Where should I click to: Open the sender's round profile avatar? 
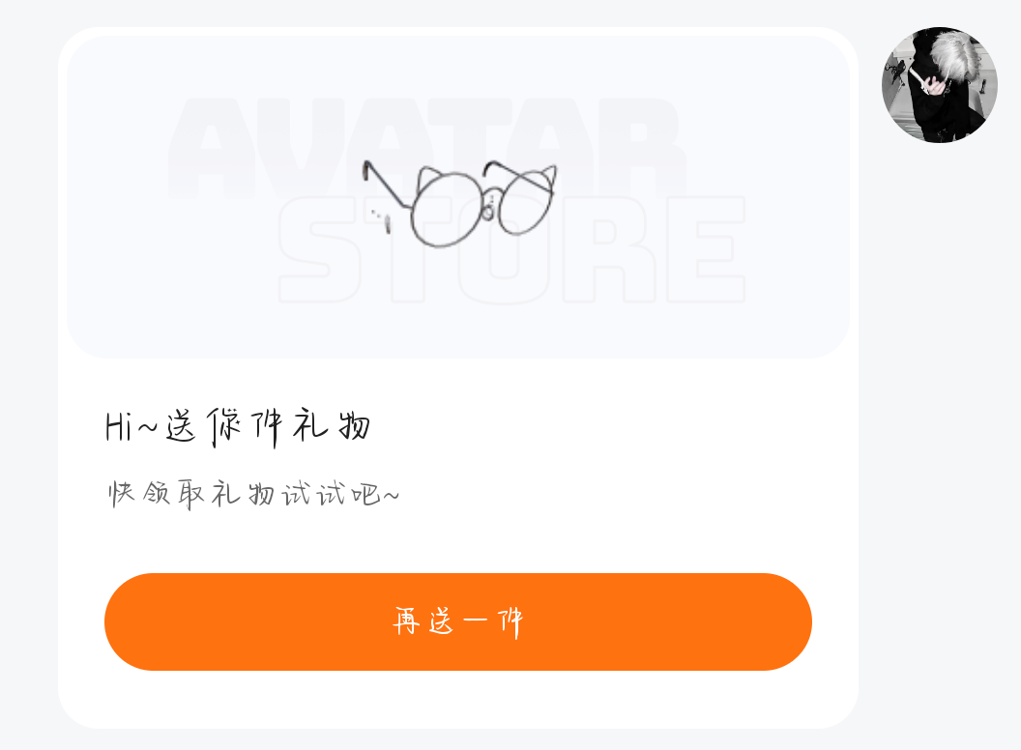click(x=939, y=85)
